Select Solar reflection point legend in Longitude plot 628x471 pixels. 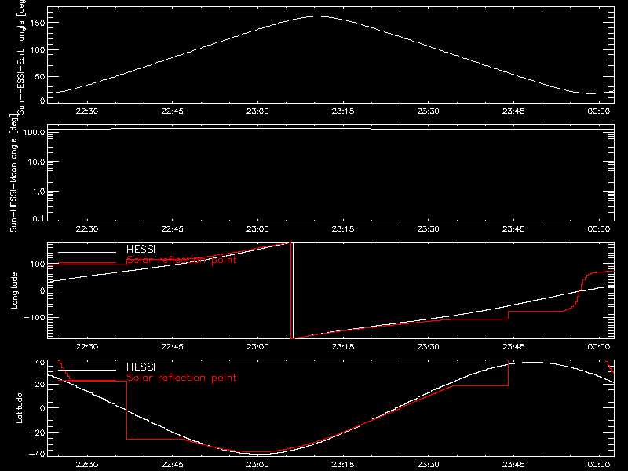coord(181,260)
